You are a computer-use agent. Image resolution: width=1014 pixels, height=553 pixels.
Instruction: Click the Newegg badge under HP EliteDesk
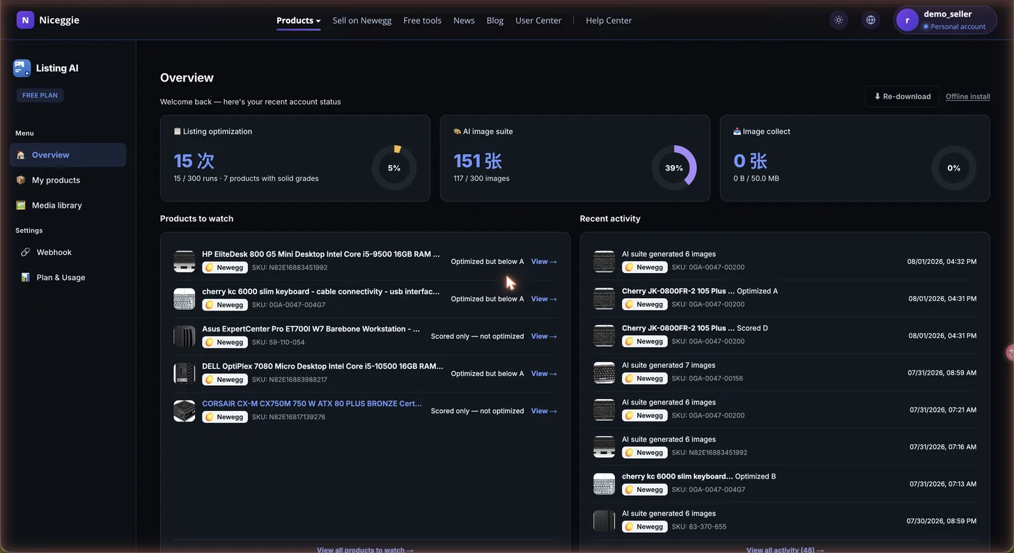[225, 267]
